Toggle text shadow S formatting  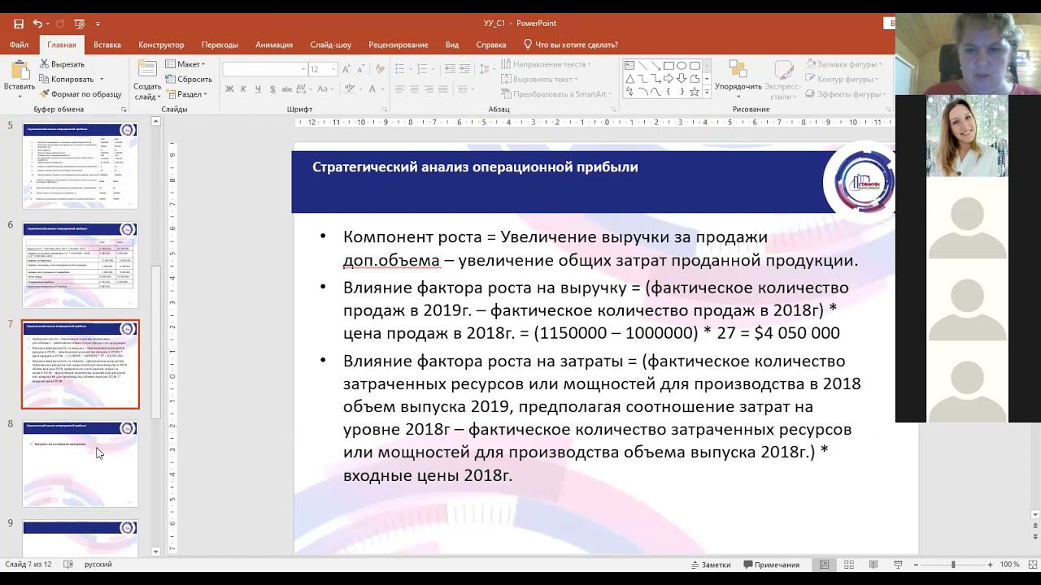point(272,89)
